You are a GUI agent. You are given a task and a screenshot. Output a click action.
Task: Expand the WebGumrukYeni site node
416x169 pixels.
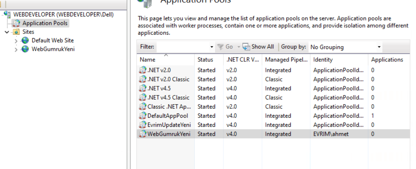[x=16, y=49]
